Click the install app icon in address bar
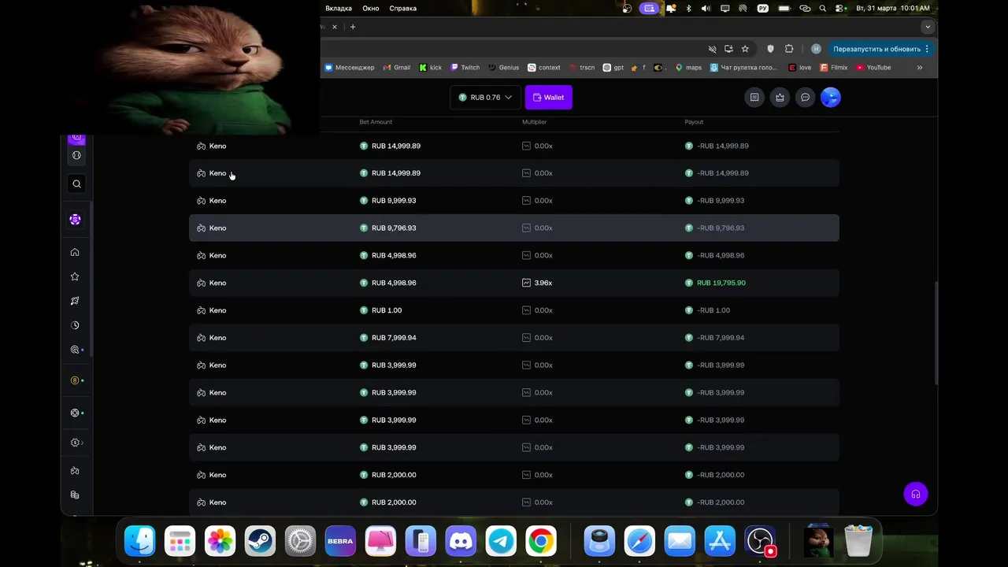This screenshot has height=567, width=1008. (x=728, y=49)
